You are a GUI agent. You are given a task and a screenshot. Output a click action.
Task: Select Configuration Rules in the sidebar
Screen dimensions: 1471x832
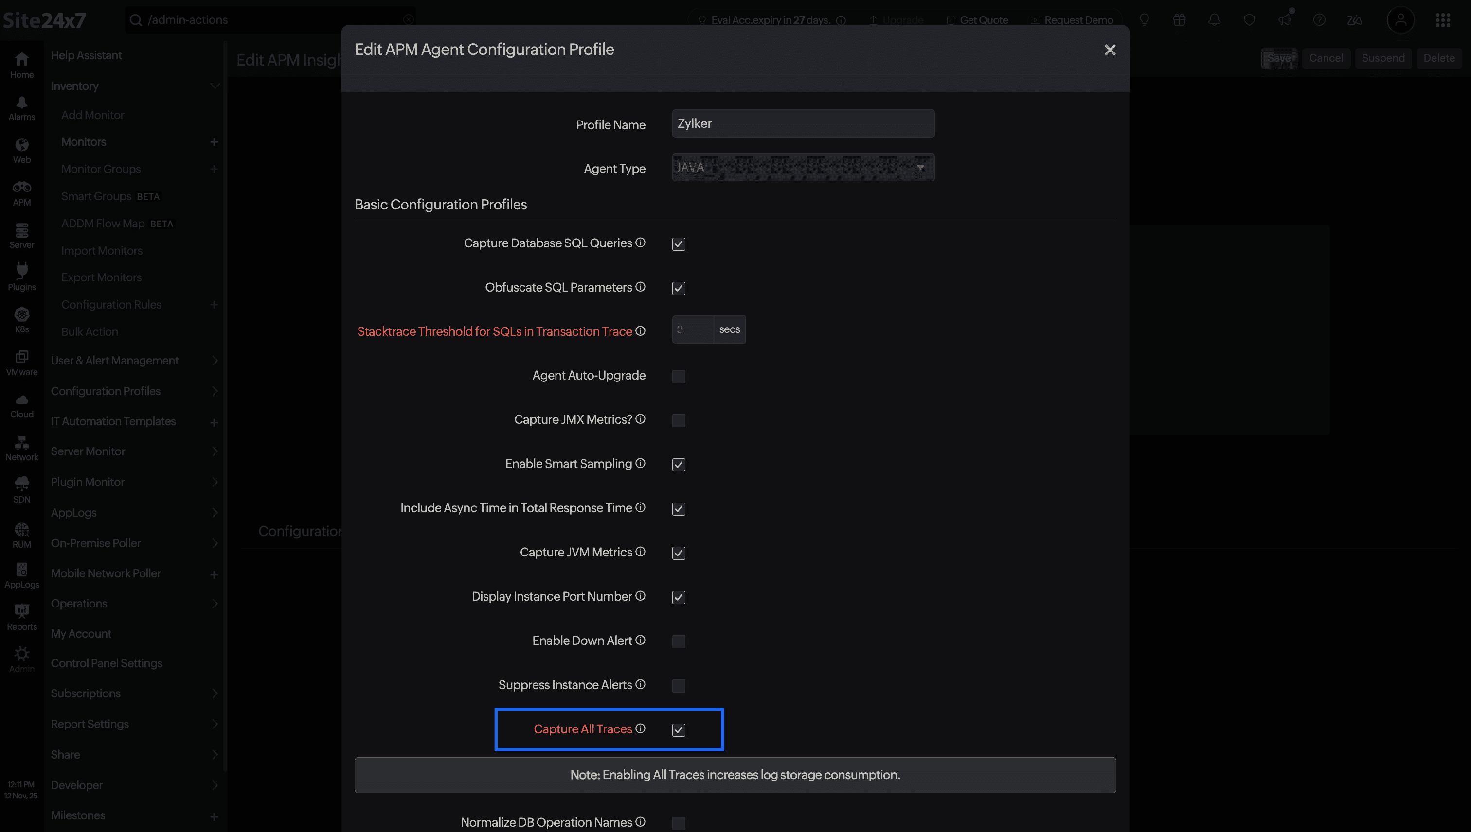tap(111, 304)
